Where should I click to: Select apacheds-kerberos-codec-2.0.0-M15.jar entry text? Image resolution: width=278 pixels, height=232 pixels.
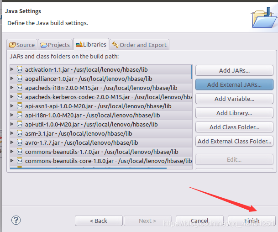pyautogui.click(x=109, y=97)
